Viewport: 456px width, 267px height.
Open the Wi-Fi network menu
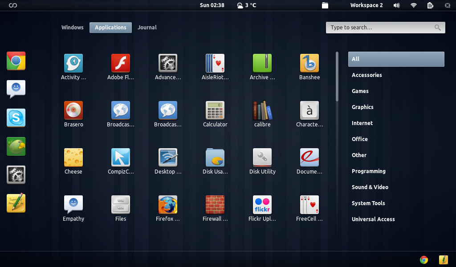click(x=414, y=5)
